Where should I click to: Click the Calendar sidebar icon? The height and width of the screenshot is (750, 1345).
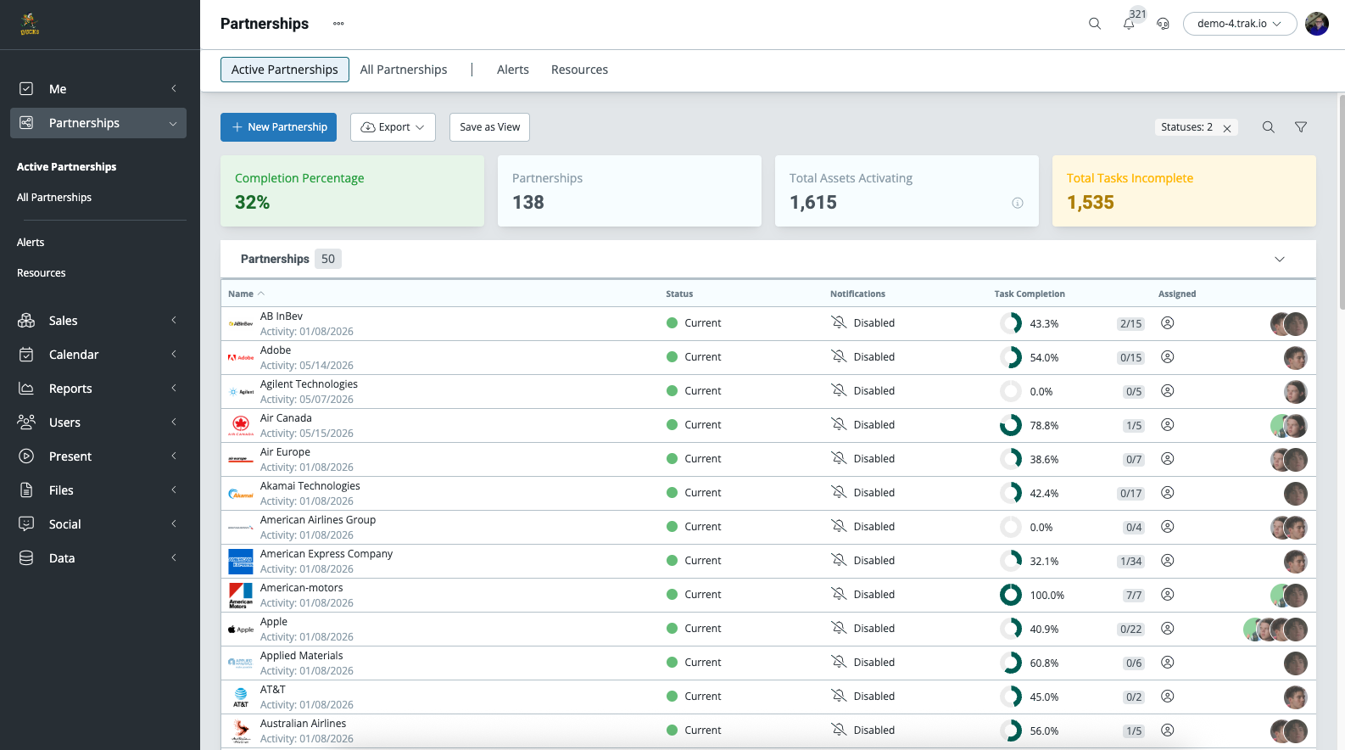click(x=26, y=355)
